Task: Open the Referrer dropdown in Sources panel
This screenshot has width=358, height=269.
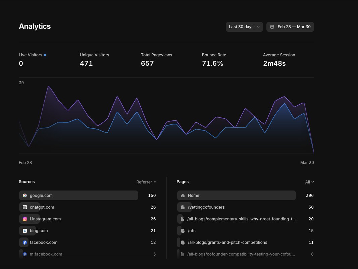Action: click(146, 182)
